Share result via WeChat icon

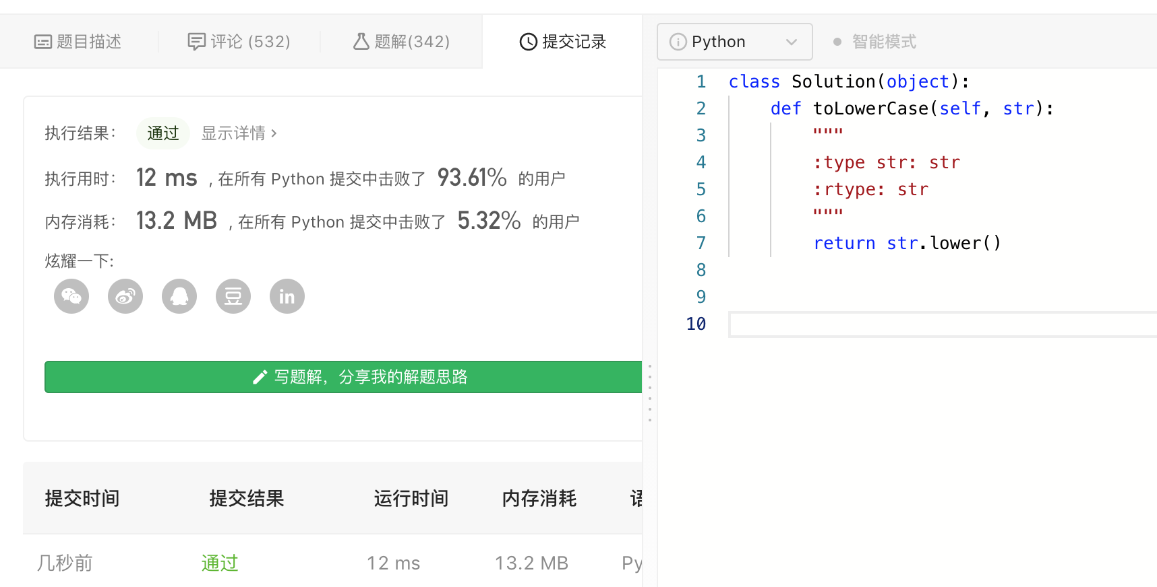tap(71, 296)
